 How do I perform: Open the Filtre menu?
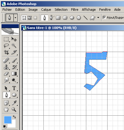pos(75,10)
